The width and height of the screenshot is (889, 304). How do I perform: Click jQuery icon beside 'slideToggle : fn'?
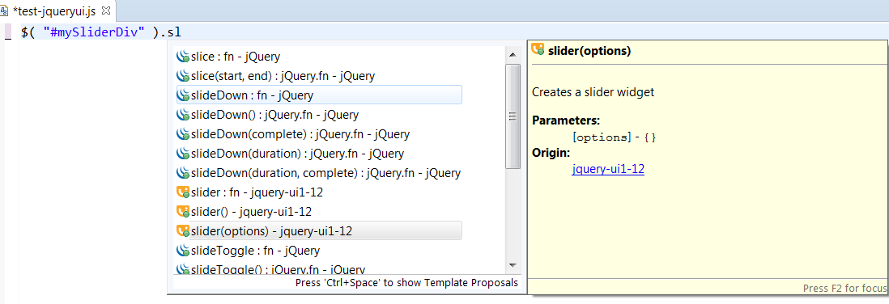pos(182,250)
